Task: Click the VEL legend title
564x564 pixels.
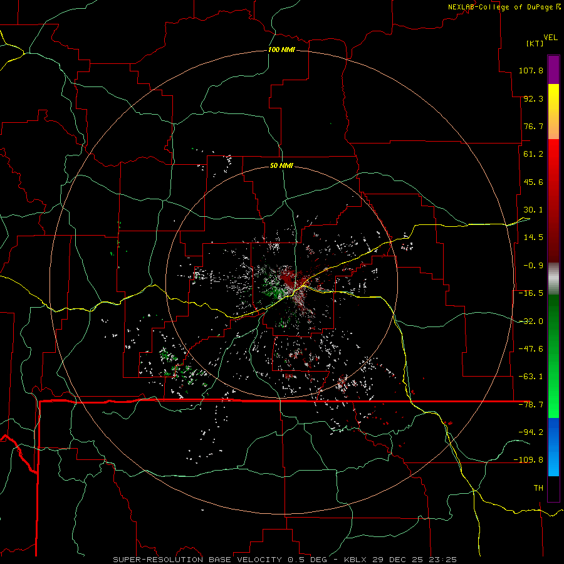Action: (x=550, y=37)
